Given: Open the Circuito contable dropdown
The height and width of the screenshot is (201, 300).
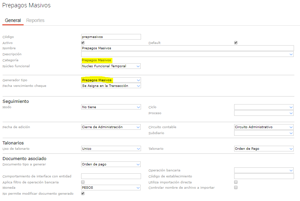Looking at the screenshot, I should pyautogui.click(x=264, y=127).
